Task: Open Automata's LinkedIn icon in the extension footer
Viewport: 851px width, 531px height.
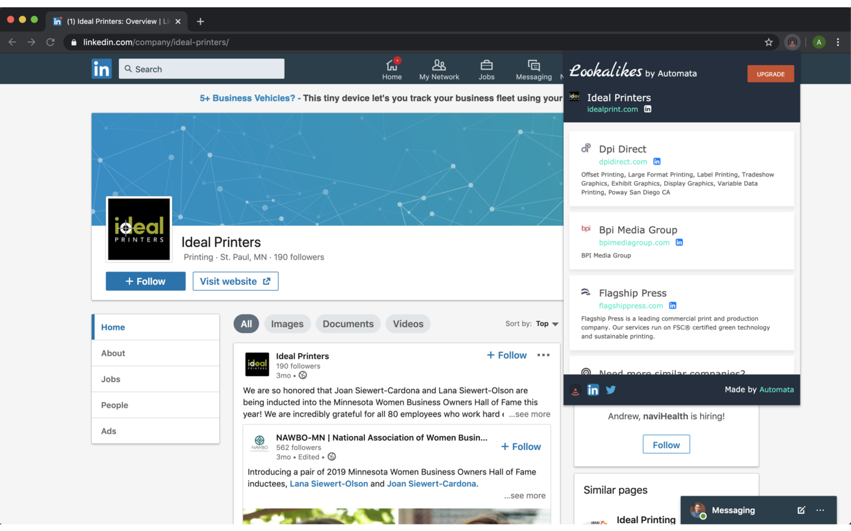Action: (x=593, y=390)
